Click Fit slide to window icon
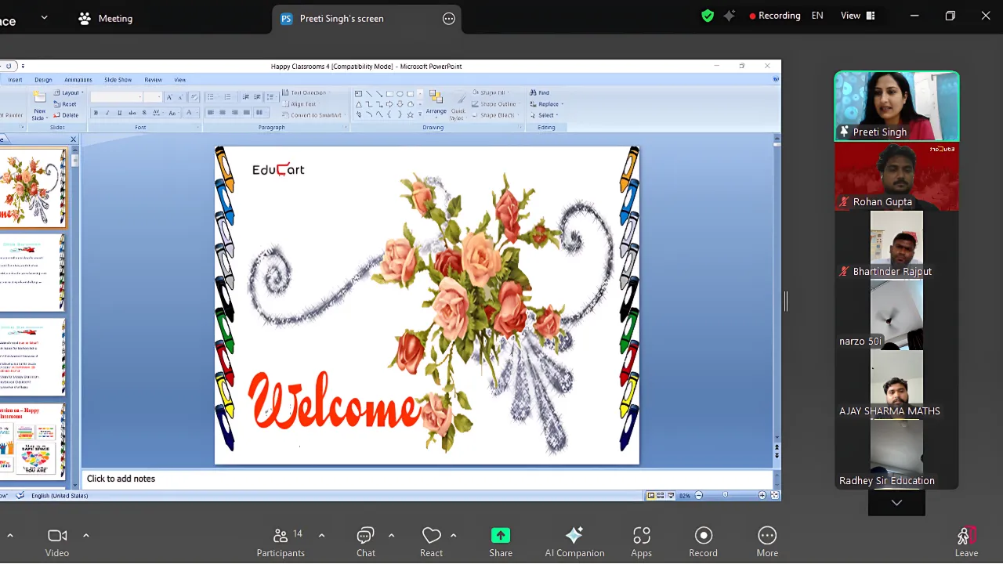1003x564 pixels. (x=775, y=495)
